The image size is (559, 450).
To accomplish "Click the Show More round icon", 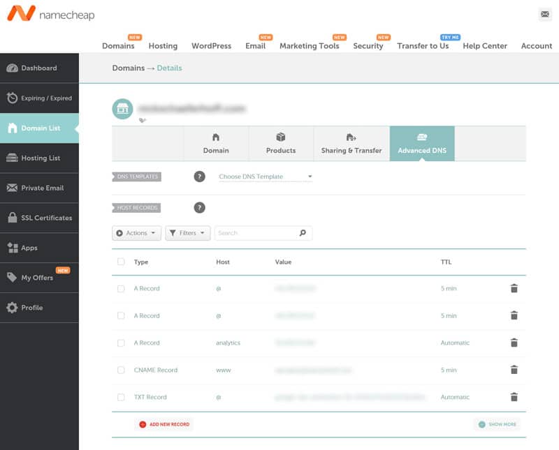I will tap(482, 424).
